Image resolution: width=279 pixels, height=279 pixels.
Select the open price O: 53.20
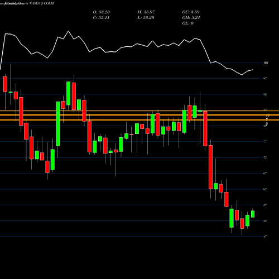click(x=102, y=12)
